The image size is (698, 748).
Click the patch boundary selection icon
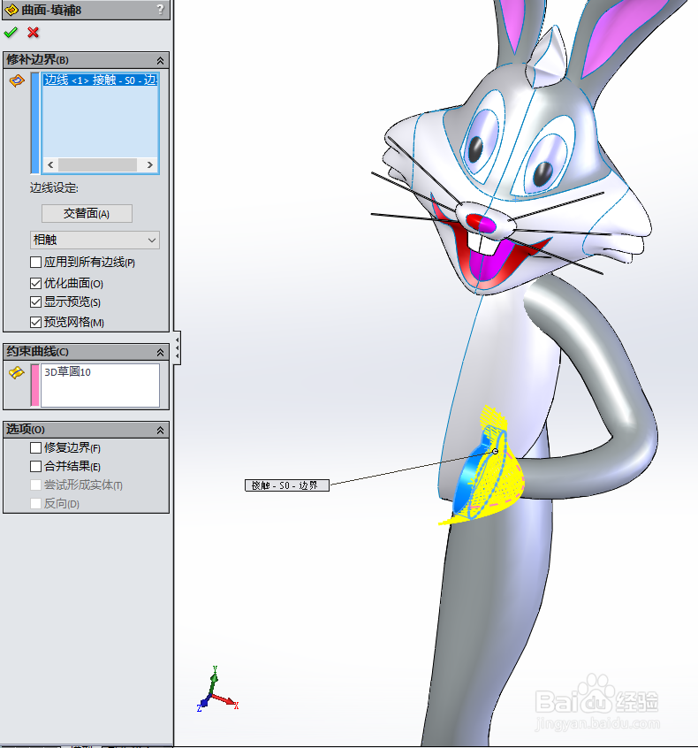(17, 81)
